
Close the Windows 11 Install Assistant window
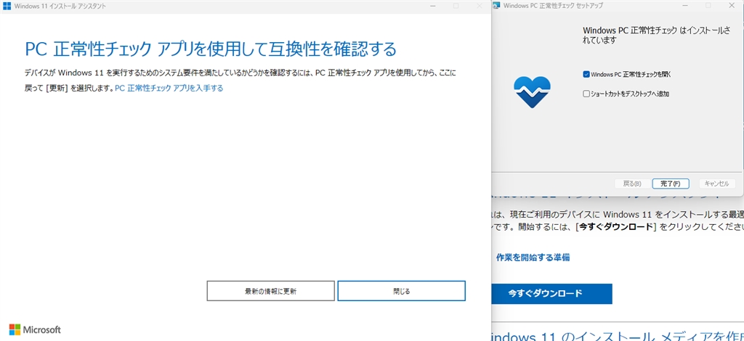(480, 6)
